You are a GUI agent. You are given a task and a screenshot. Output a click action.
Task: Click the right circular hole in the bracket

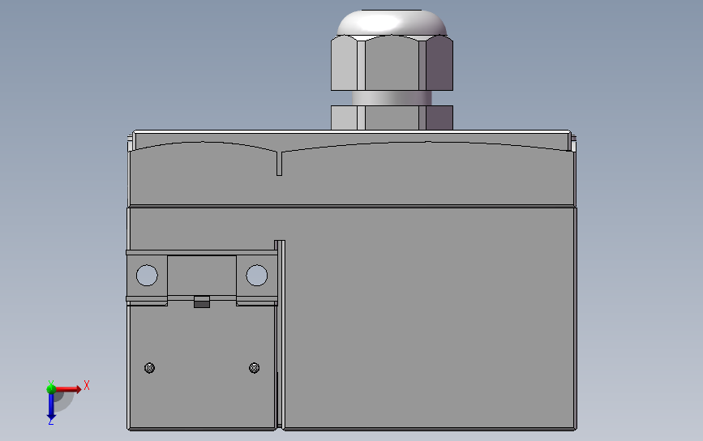(257, 275)
